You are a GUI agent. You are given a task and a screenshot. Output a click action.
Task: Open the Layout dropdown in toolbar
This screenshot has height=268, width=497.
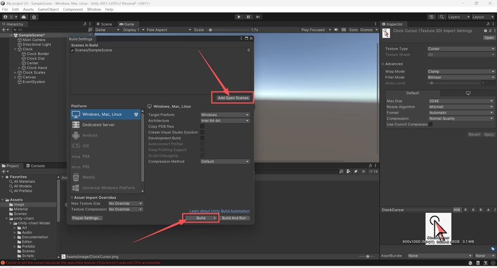[483, 17]
